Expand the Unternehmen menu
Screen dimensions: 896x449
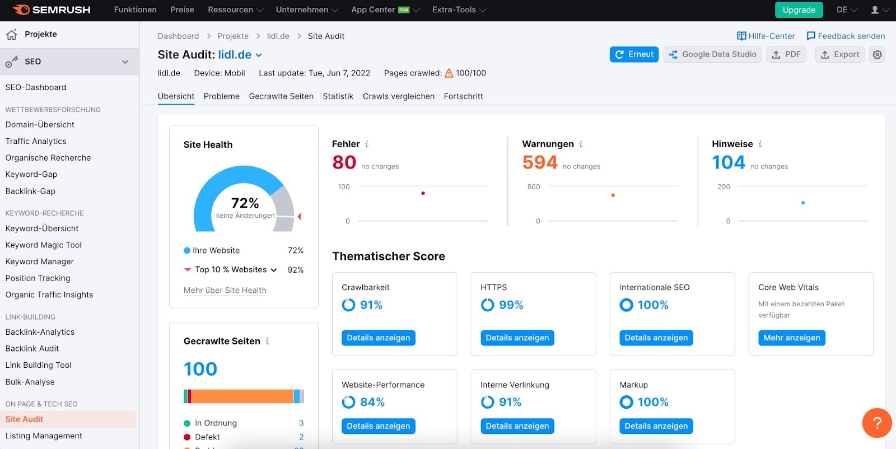pos(307,10)
